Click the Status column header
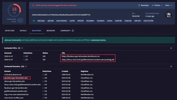This screenshot has width=177, height=100. pos(45,53)
